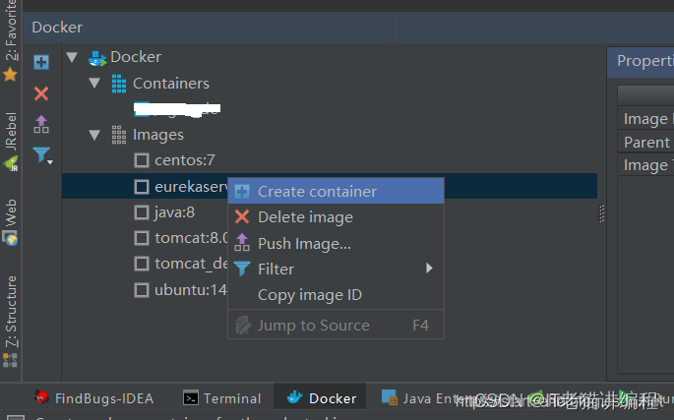Open the FindBugs-IDEA tool tab
674x420 pixels.
pyautogui.click(x=94, y=398)
